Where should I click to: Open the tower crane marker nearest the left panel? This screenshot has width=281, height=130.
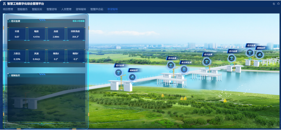click(x=118, y=73)
